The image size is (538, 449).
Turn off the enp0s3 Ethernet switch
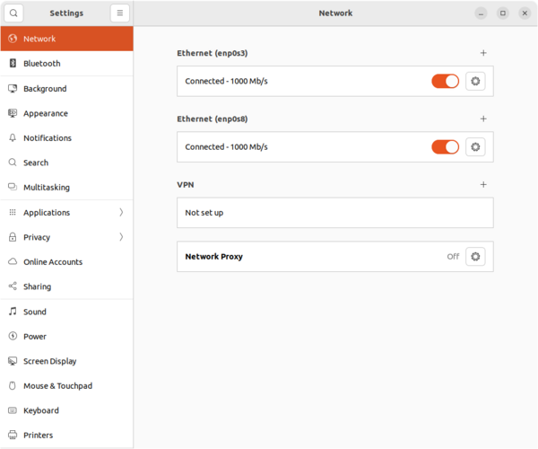445,81
